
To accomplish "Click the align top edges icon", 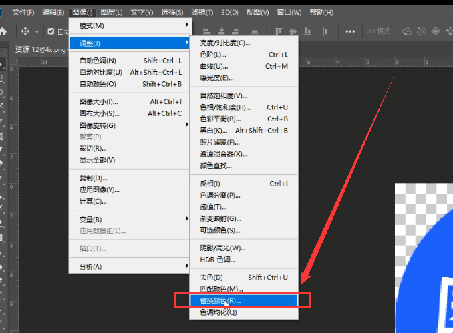I will [278, 31].
